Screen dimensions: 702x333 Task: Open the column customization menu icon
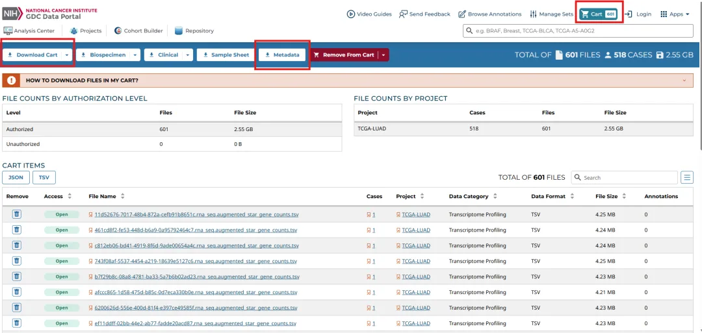coord(687,177)
